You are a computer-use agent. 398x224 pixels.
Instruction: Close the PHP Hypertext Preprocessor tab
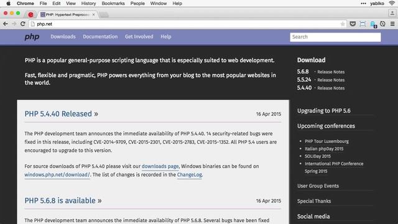click(94, 14)
